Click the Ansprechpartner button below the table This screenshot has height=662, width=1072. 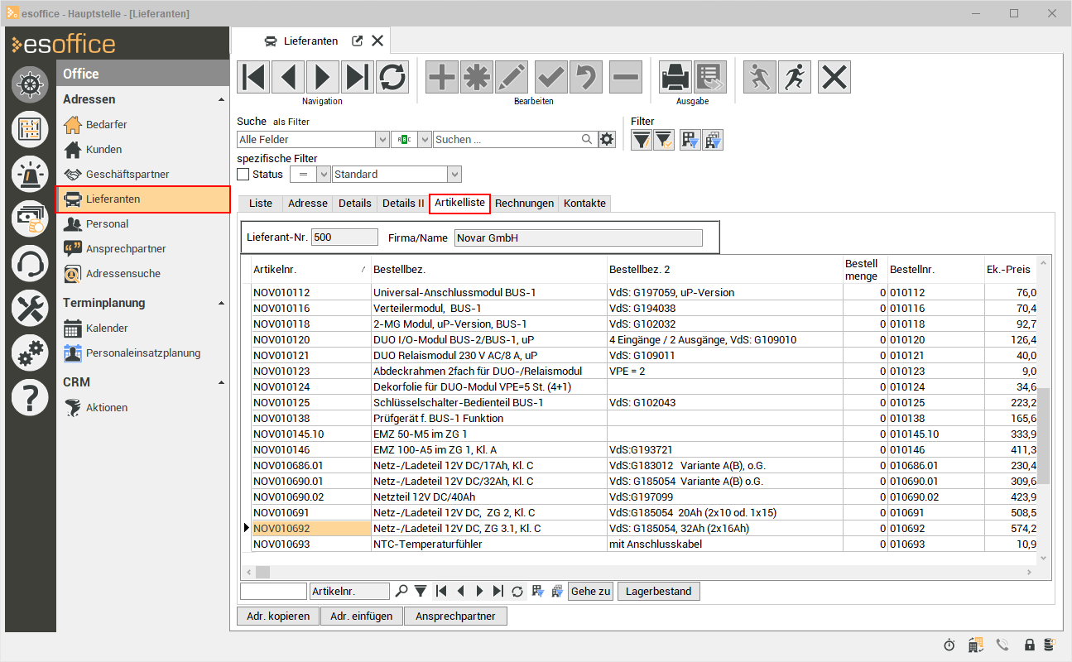tap(455, 616)
